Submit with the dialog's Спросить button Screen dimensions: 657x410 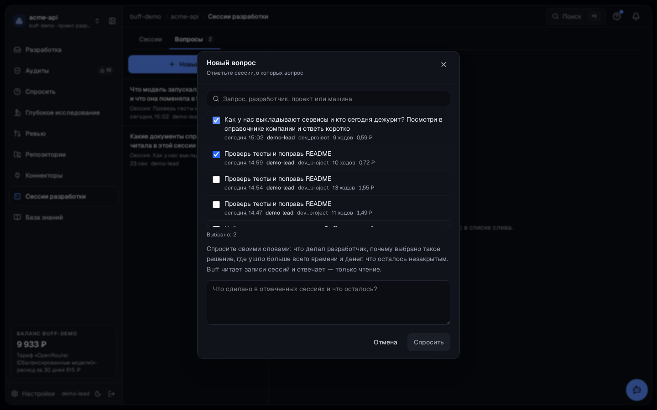(x=429, y=342)
